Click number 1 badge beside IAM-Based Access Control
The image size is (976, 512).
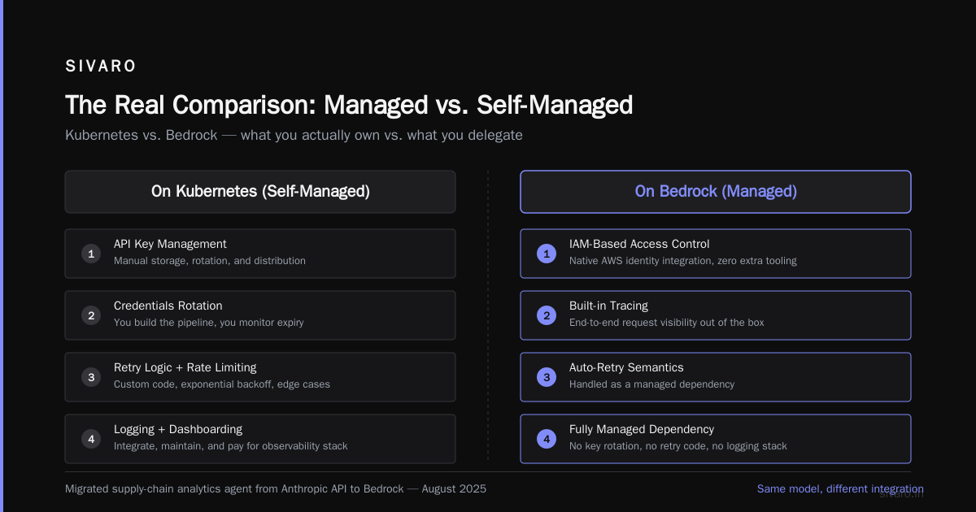(x=547, y=254)
